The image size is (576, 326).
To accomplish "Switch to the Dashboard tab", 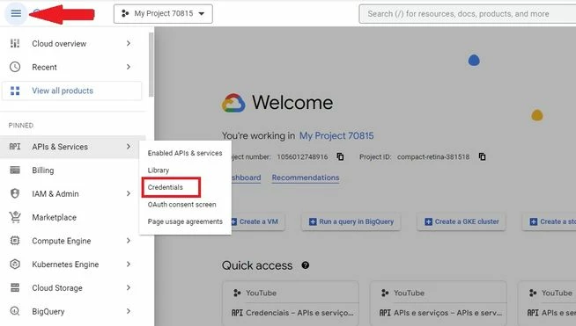I will [246, 177].
